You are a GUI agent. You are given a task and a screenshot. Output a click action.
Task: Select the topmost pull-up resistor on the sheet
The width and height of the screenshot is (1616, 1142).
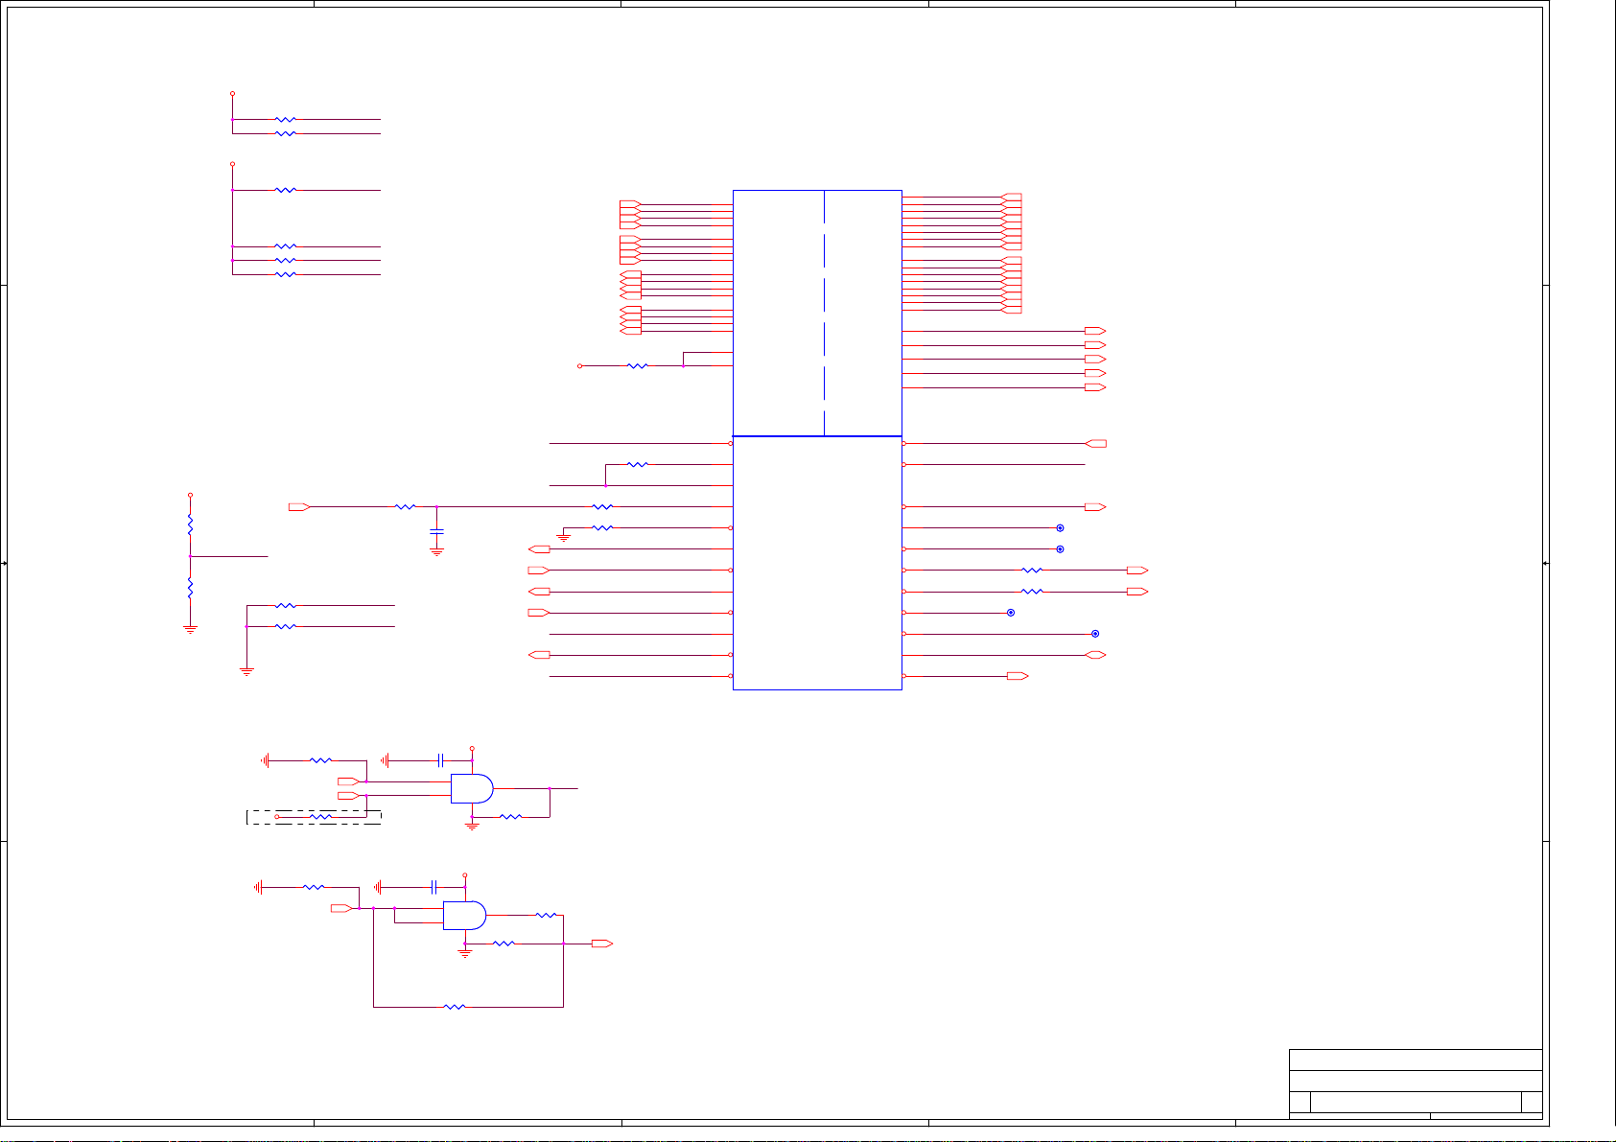tap(286, 120)
